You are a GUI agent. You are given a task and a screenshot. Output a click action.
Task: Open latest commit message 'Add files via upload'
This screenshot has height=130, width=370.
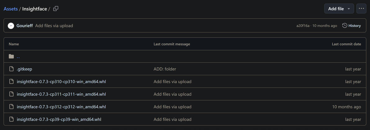click(x=54, y=26)
